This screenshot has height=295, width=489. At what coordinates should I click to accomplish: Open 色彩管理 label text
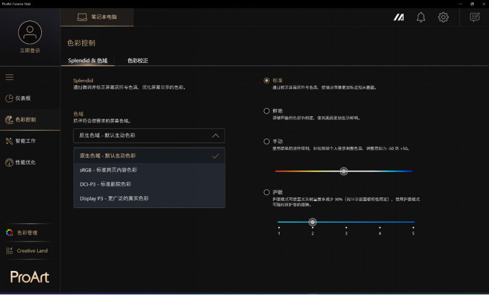click(x=28, y=233)
